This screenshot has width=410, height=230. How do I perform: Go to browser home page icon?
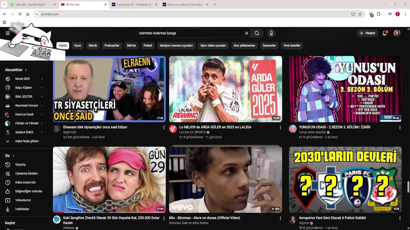coord(28,14)
